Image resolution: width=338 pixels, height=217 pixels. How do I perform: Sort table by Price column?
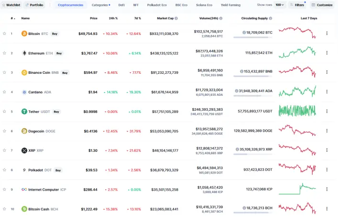coord(94,18)
